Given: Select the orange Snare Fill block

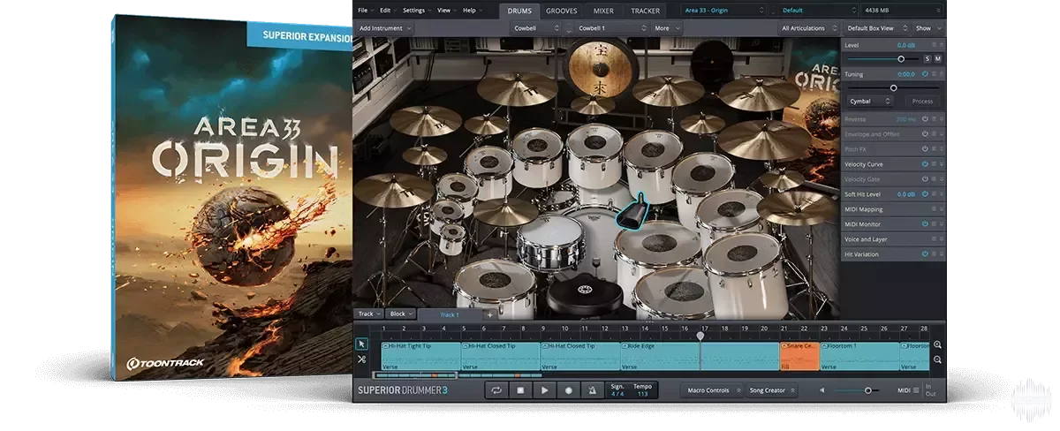Looking at the screenshot, I should tap(799, 356).
